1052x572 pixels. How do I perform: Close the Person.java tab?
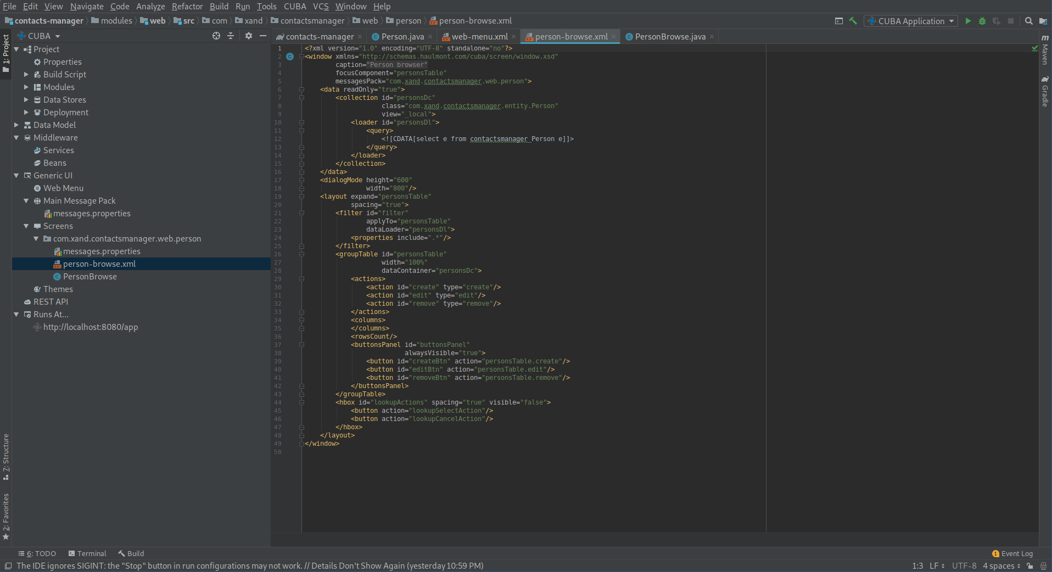(x=430, y=37)
